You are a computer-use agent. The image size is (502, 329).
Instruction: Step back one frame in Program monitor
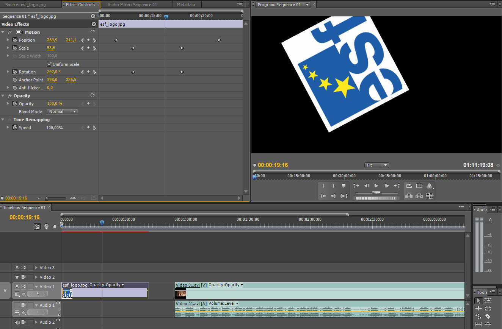[366, 186]
